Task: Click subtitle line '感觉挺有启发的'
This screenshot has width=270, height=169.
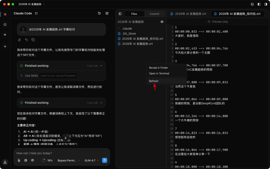Action: [x=185, y=137]
